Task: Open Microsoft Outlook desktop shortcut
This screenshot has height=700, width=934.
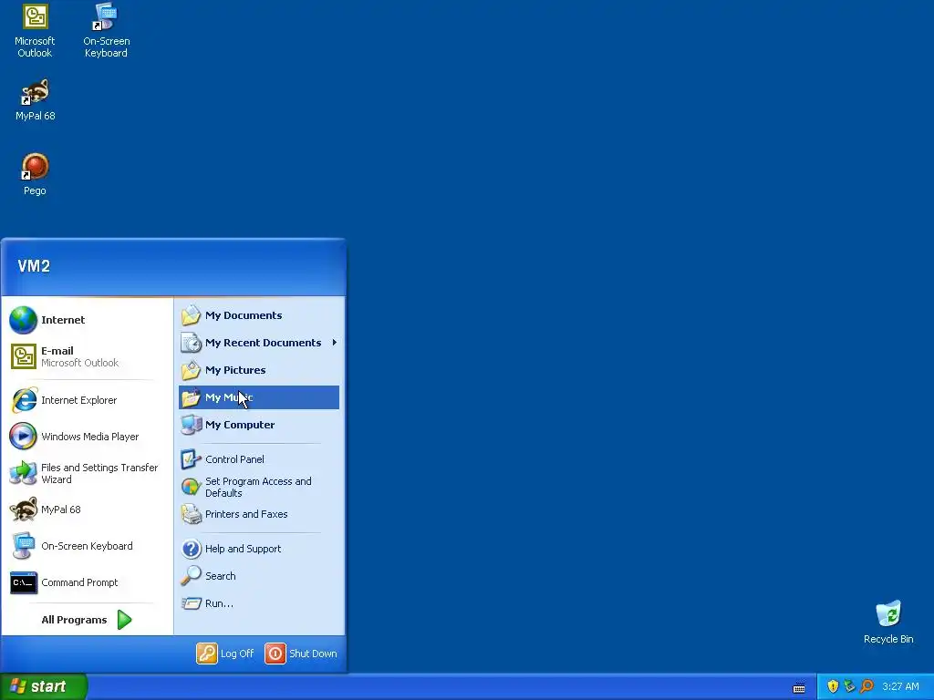Action: [36, 31]
